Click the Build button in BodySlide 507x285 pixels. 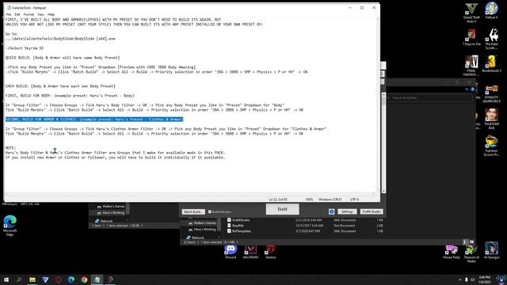pos(282,209)
